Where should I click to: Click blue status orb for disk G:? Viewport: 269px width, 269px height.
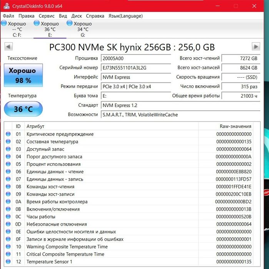69,23
